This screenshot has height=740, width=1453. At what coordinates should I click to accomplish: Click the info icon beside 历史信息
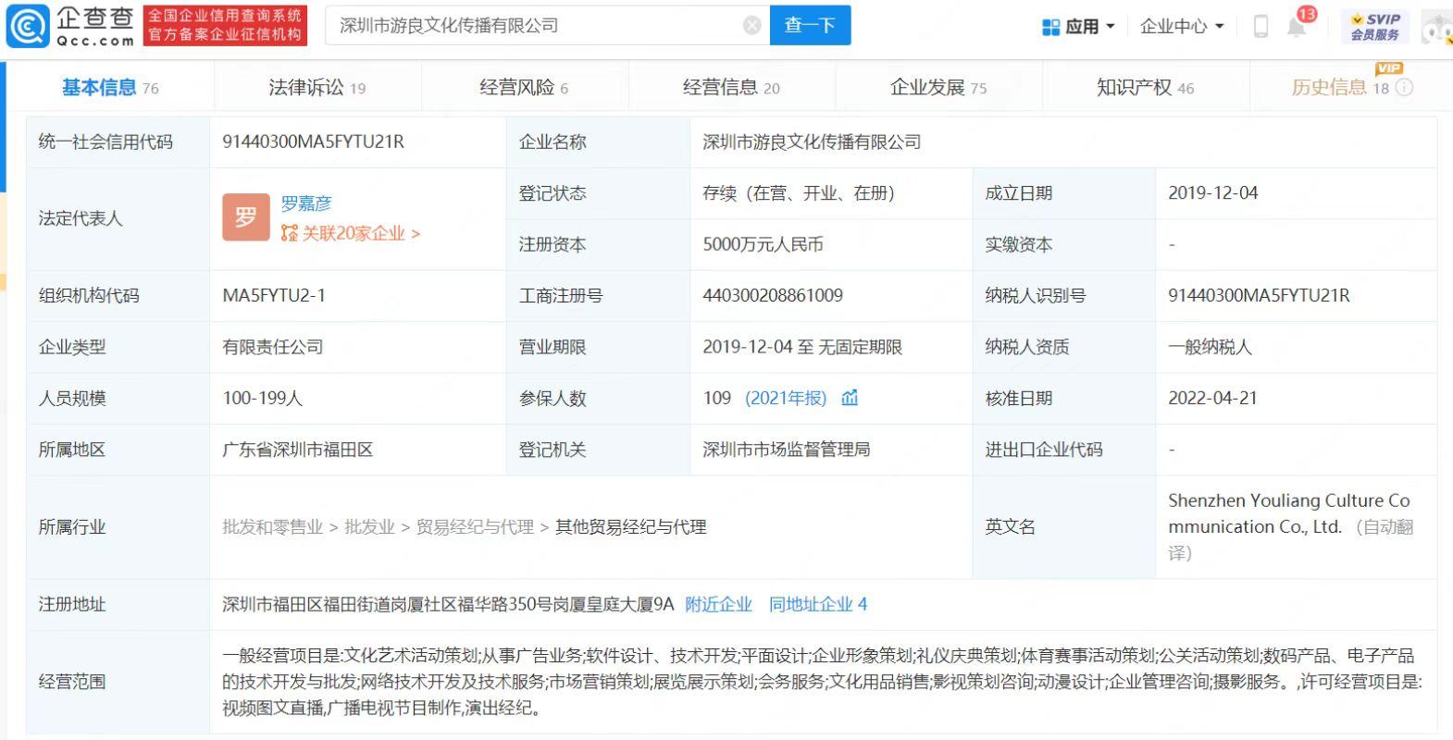click(x=1404, y=88)
